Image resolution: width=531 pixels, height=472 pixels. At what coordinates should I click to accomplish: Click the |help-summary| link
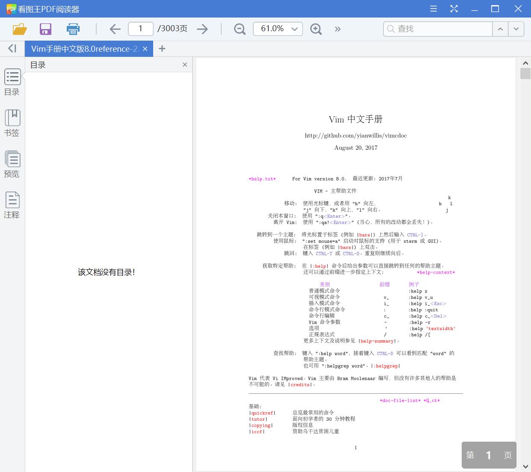(x=377, y=341)
